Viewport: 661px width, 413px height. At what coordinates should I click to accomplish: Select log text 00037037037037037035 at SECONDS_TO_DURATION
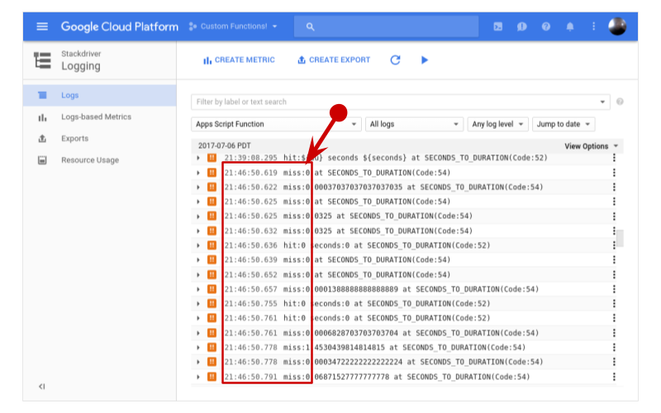(x=429, y=188)
